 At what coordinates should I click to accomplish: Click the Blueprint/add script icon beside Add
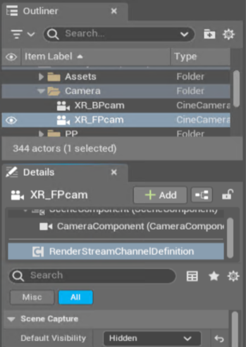[202, 195]
